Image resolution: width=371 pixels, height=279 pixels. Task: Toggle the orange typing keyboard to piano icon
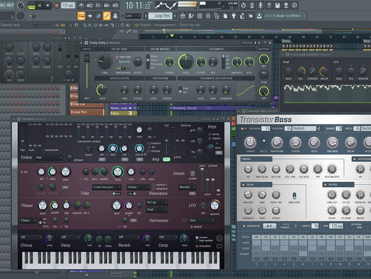coord(81,16)
